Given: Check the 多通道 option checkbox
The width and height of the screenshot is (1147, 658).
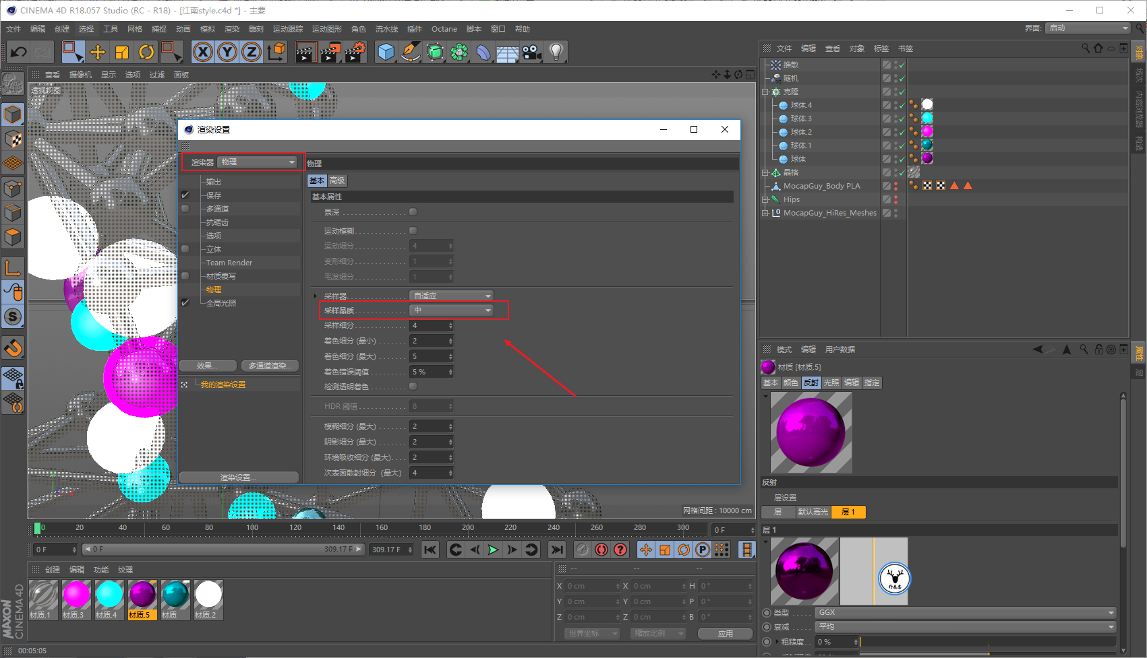Looking at the screenshot, I should pos(185,209).
